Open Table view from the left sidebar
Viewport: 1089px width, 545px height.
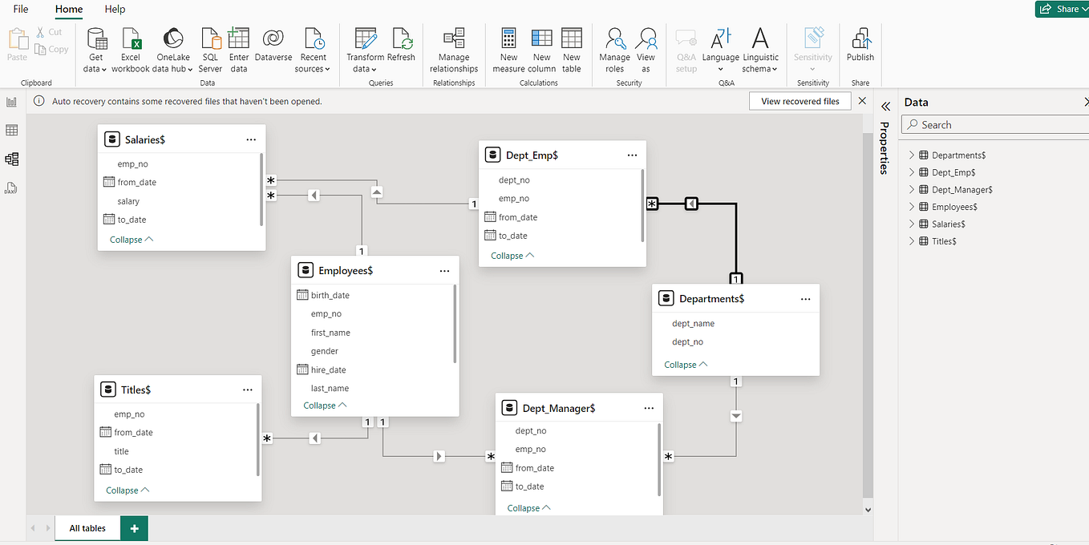[x=11, y=129]
